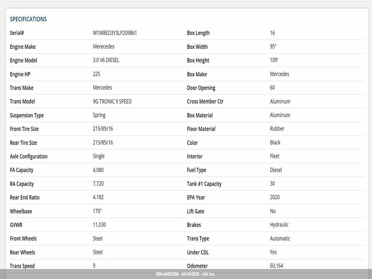The image size is (372, 279).
Task: Select the serial number W1W8ED3Y3LP209861
Action: click(118, 33)
